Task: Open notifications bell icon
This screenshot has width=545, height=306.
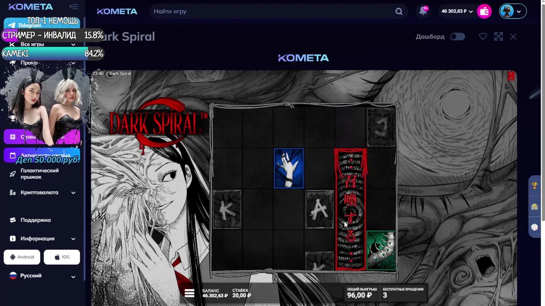Action: (x=423, y=11)
